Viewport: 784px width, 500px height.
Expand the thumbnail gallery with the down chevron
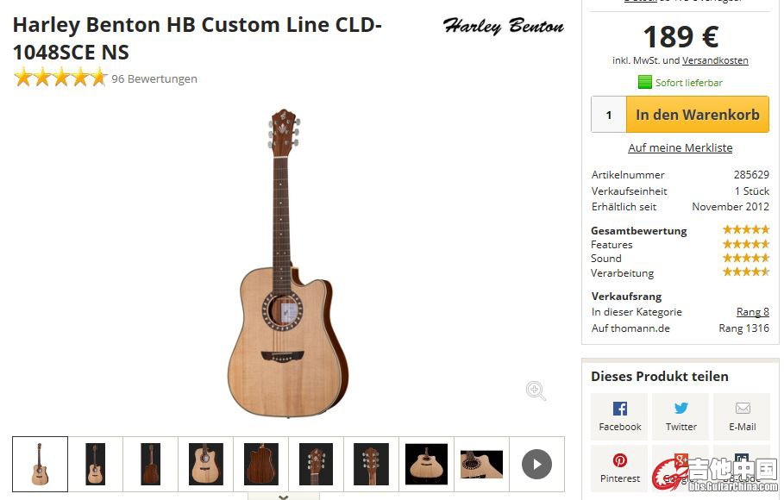[284, 497]
